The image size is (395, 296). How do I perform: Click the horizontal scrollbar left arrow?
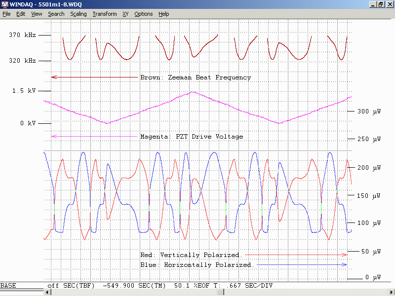(x=48, y=293)
